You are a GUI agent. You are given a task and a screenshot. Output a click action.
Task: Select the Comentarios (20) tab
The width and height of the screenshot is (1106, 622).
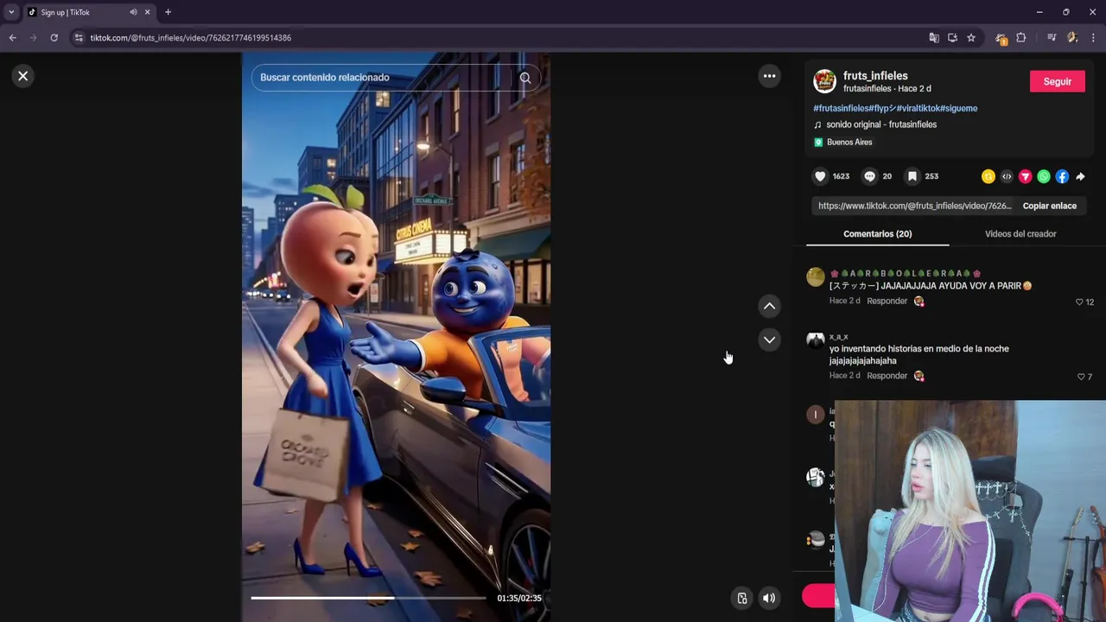[x=878, y=234]
